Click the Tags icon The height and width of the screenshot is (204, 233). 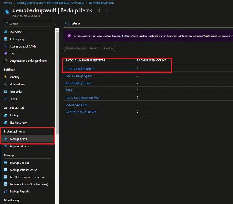click(5, 53)
